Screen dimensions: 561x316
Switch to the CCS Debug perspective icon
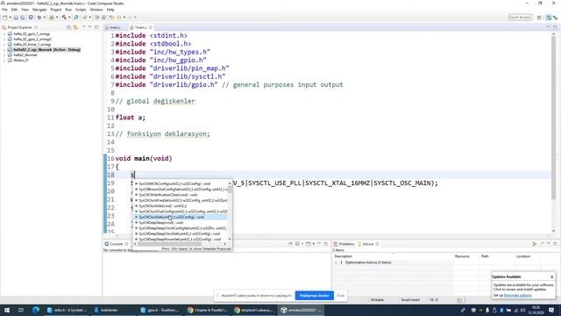click(x=555, y=18)
